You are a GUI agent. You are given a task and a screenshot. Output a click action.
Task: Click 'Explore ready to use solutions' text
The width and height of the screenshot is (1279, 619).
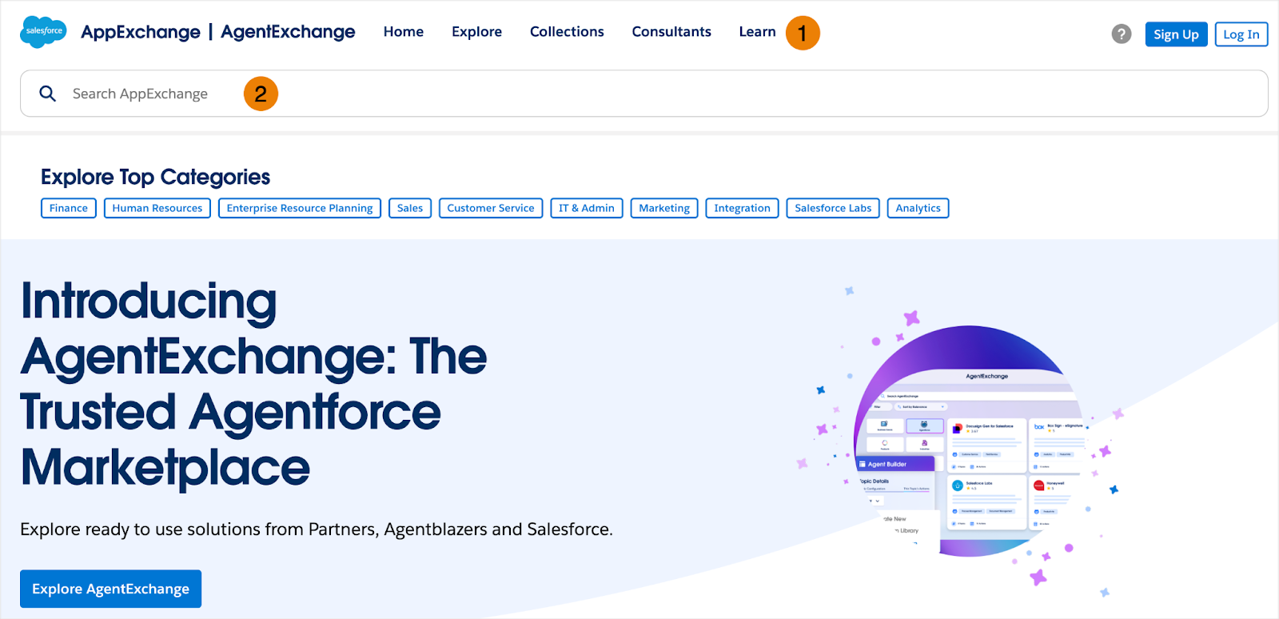(317, 529)
